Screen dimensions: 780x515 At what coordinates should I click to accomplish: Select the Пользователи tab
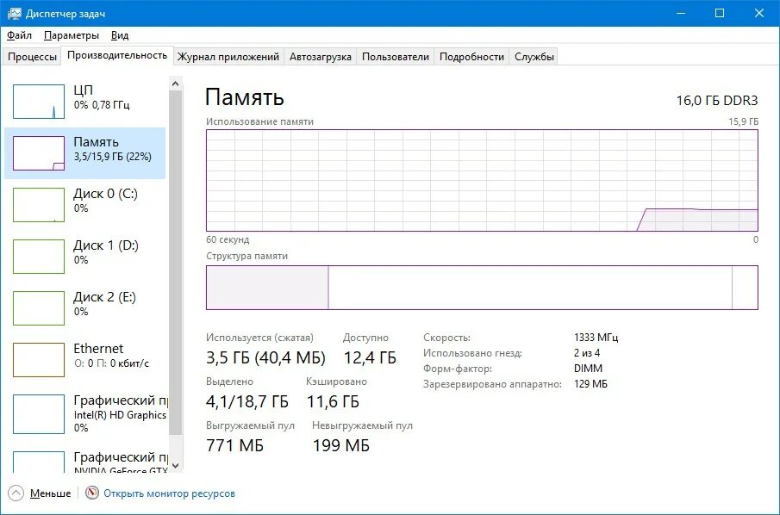[x=398, y=56]
